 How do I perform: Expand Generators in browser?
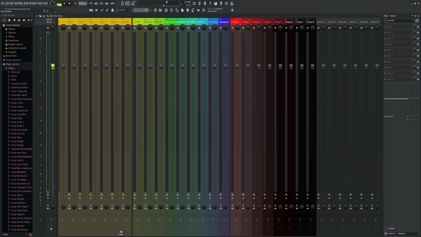click(14, 40)
